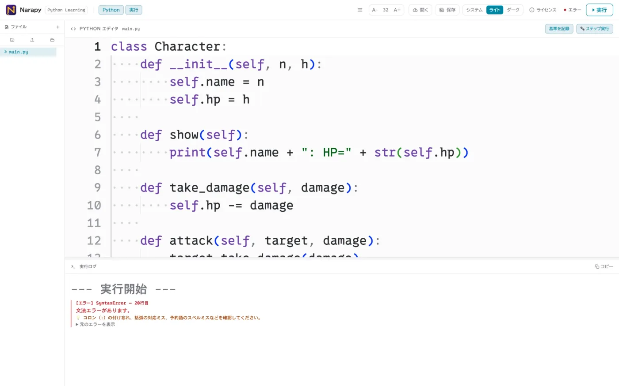Select the ダーク theme option
The image size is (619, 386).
[513, 10]
